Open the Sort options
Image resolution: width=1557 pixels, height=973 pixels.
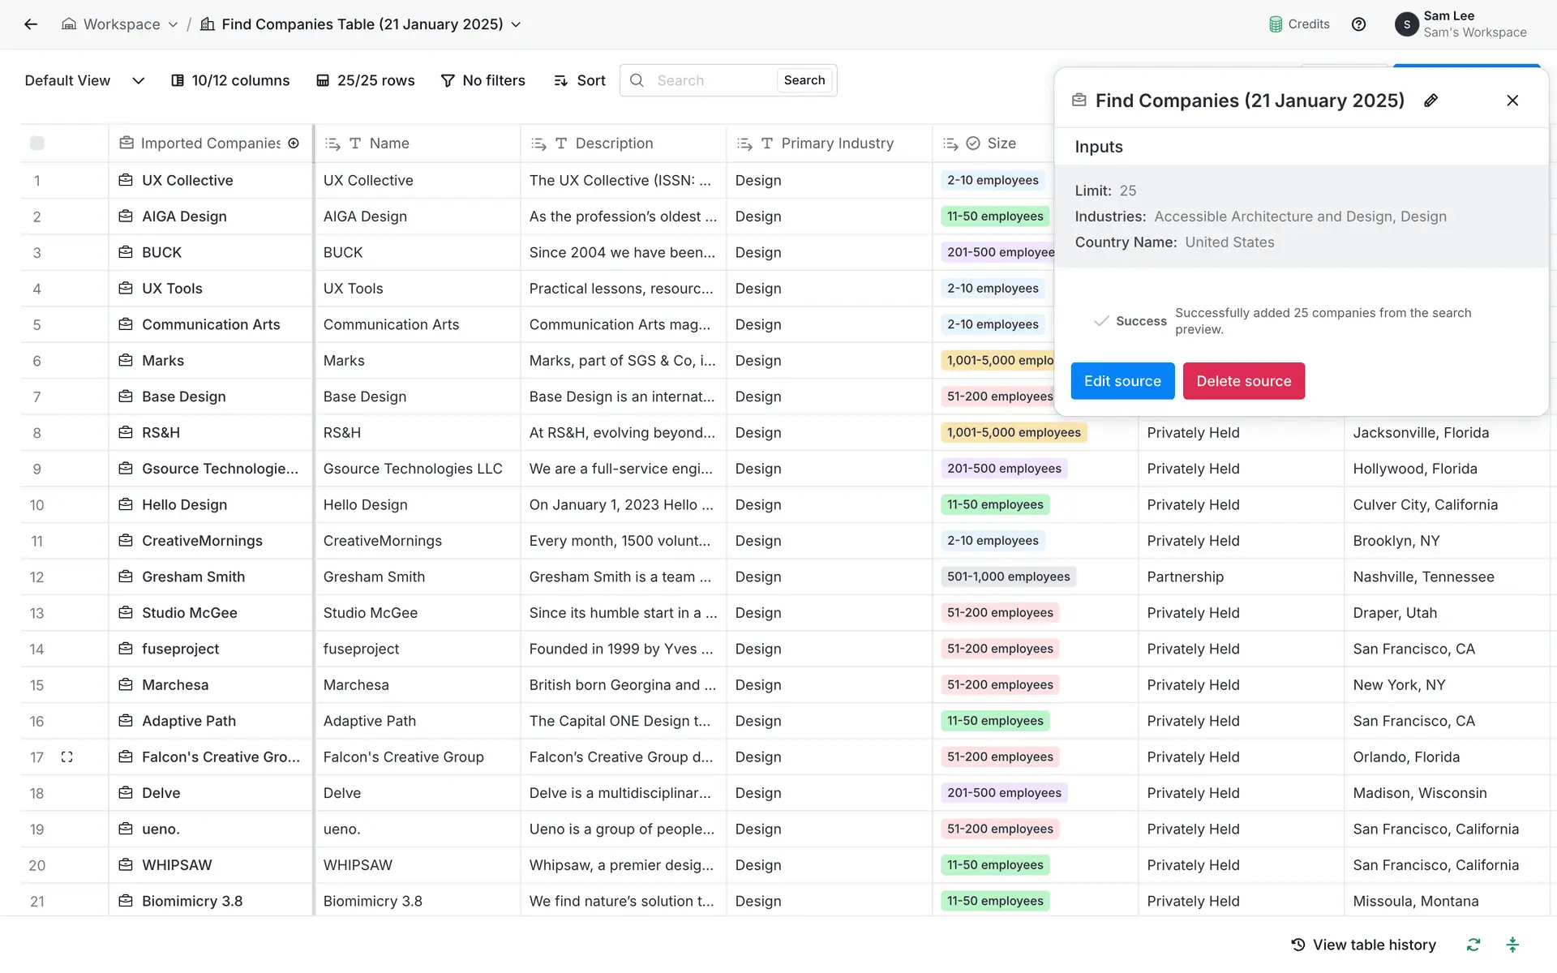click(x=580, y=80)
